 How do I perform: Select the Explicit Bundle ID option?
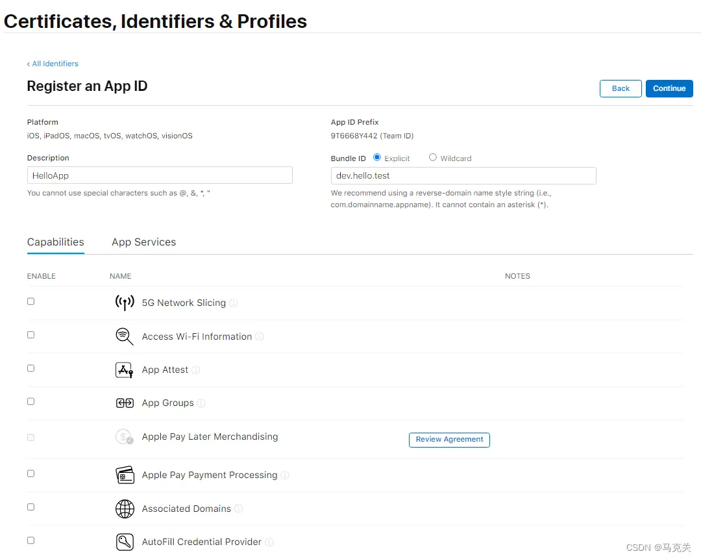[377, 157]
